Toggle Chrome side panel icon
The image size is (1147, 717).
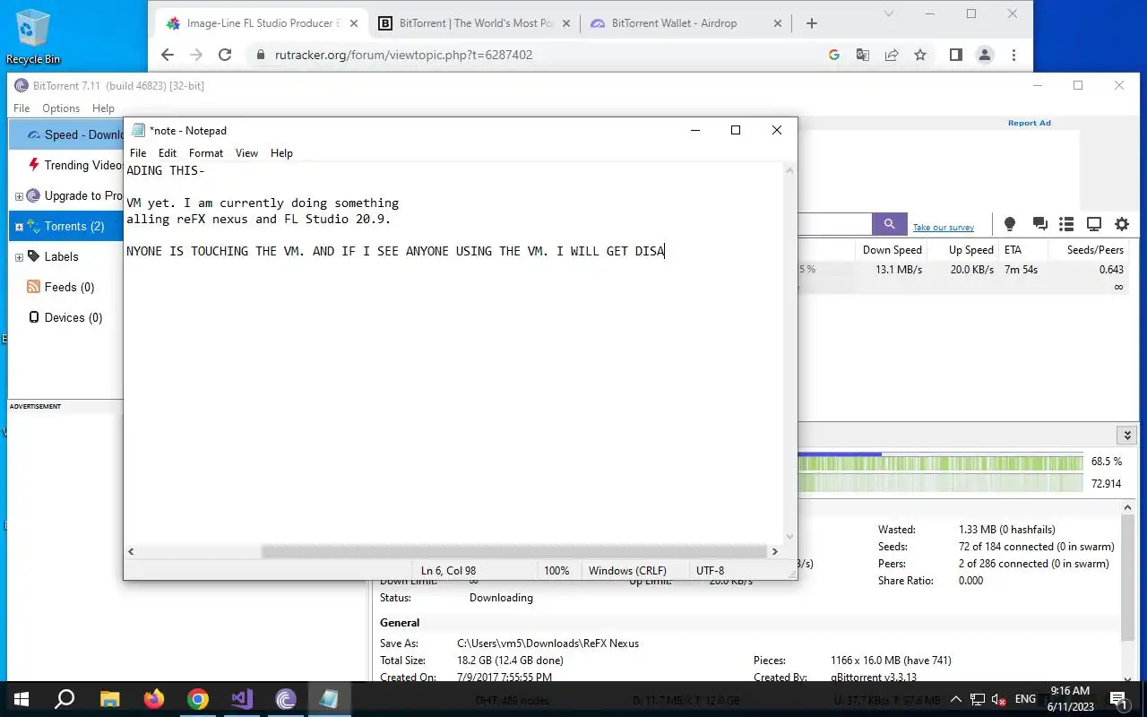955,55
